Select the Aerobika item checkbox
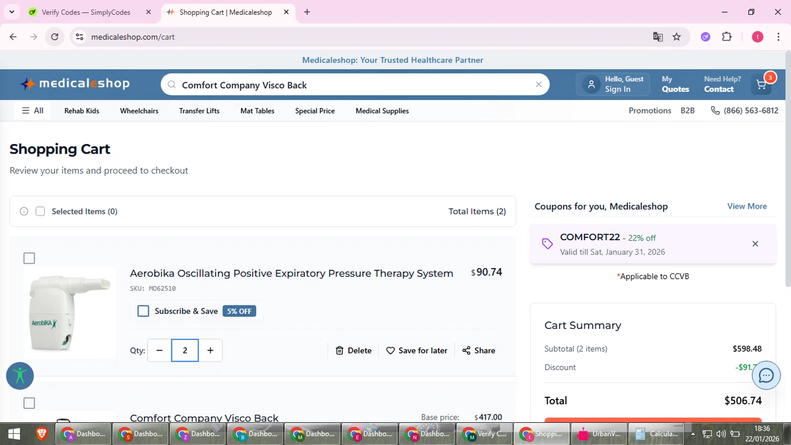 pyautogui.click(x=30, y=258)
